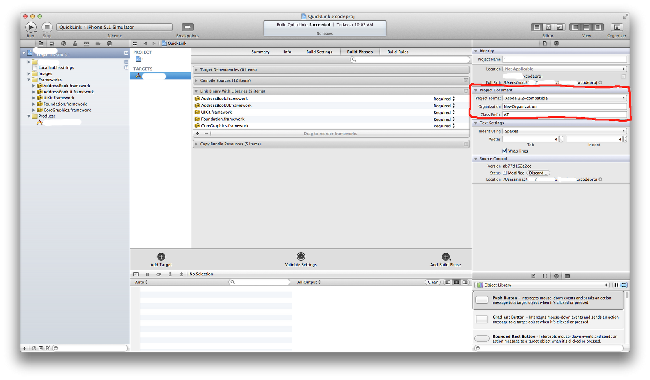Image resolution: width=650 pixels, height=380 pixels.
Task: Show the Object library cube
Action: (556, 276)
